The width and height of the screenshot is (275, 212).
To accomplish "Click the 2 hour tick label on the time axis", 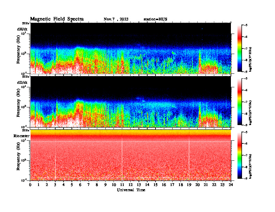I will coord(47,185).
